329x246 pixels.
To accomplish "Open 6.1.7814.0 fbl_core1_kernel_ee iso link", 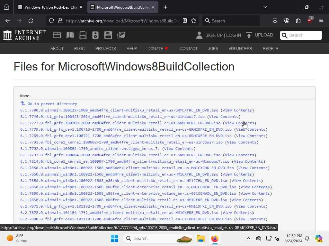I will 125,161.
